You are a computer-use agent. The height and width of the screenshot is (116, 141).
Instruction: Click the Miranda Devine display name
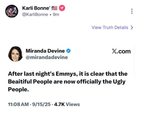click(45, 51)
